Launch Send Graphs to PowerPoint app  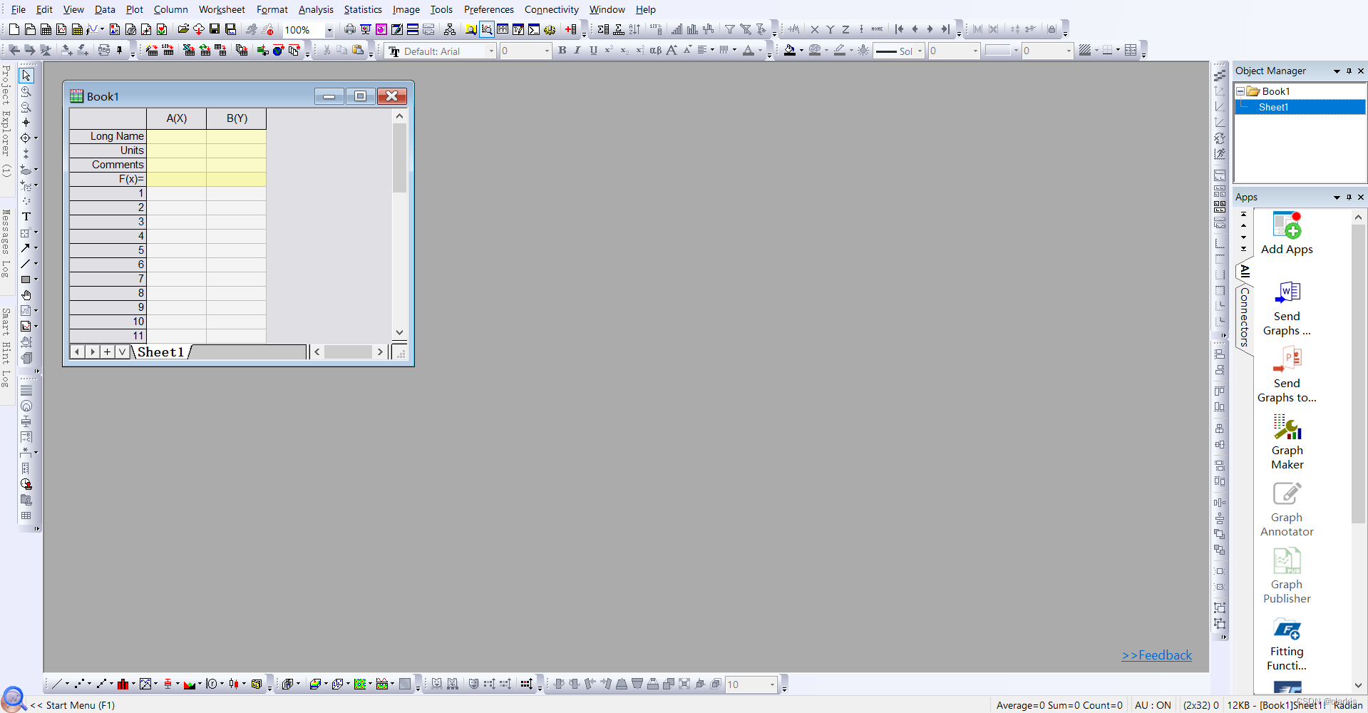[x=1287, y=376]
